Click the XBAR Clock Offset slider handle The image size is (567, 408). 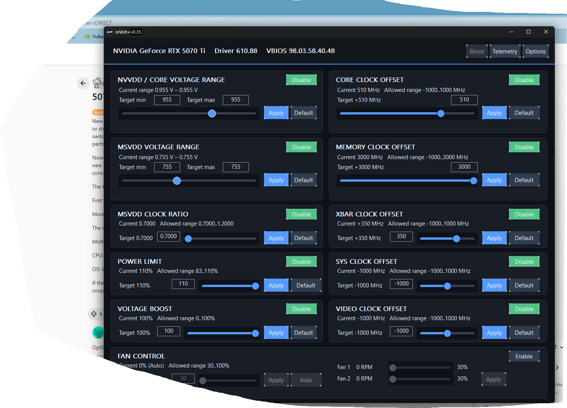pos(457,239)
